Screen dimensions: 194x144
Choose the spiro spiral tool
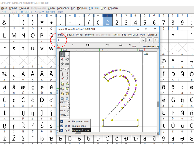(x=67, y=69)
